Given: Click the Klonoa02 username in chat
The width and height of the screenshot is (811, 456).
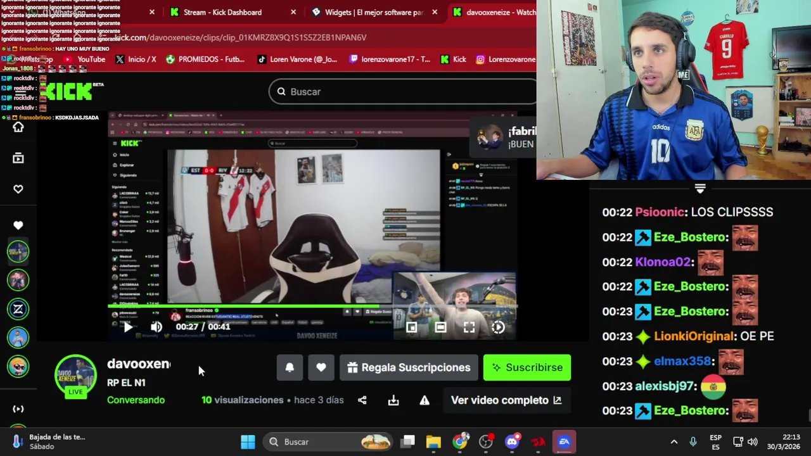Looking at the screenshot, I should tap(663, 262).
